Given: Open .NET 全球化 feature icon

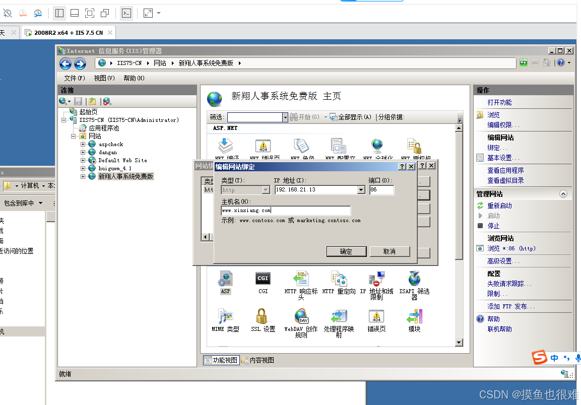Looking at the screenshot, I should pyautogui.click(x=377, y=146).
